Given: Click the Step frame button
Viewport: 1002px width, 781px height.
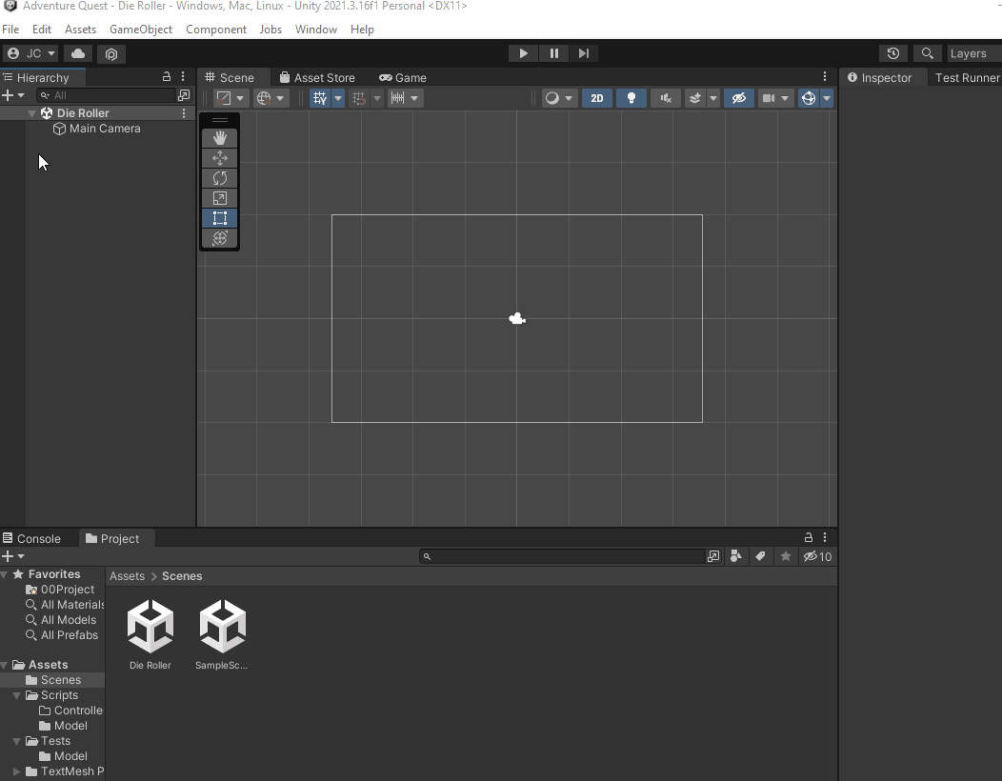Looking at the screenshot, I should [584, 53].
